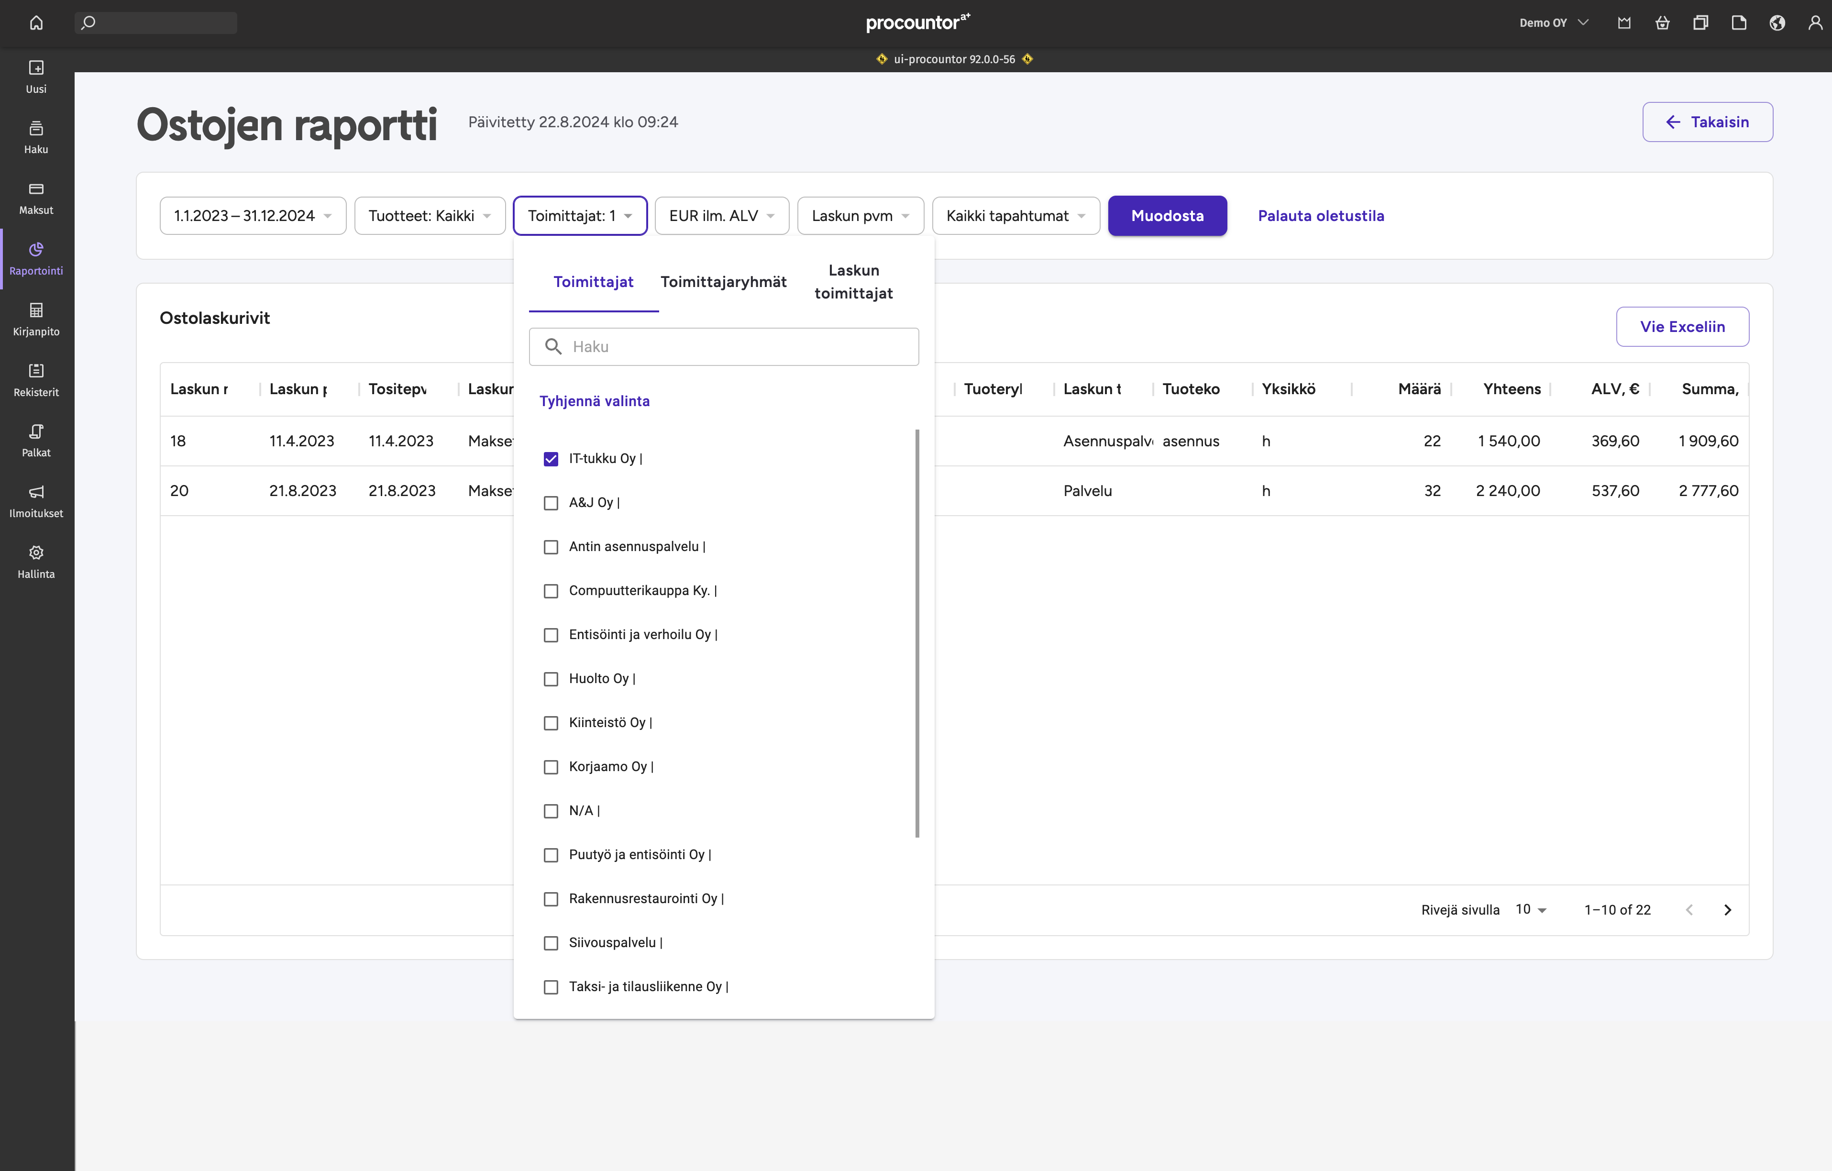Check the Kiinteistö Oy supplier
The width and height of the screenshot is (1832, 1171).
(x=551, y=723)
